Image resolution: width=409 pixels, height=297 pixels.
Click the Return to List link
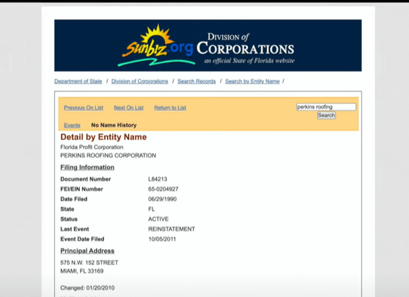click(x=170, y=108)
